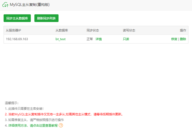Click the 读写状态 column header
This screenshot has height=133, width=192.
[x=129, y=30]
